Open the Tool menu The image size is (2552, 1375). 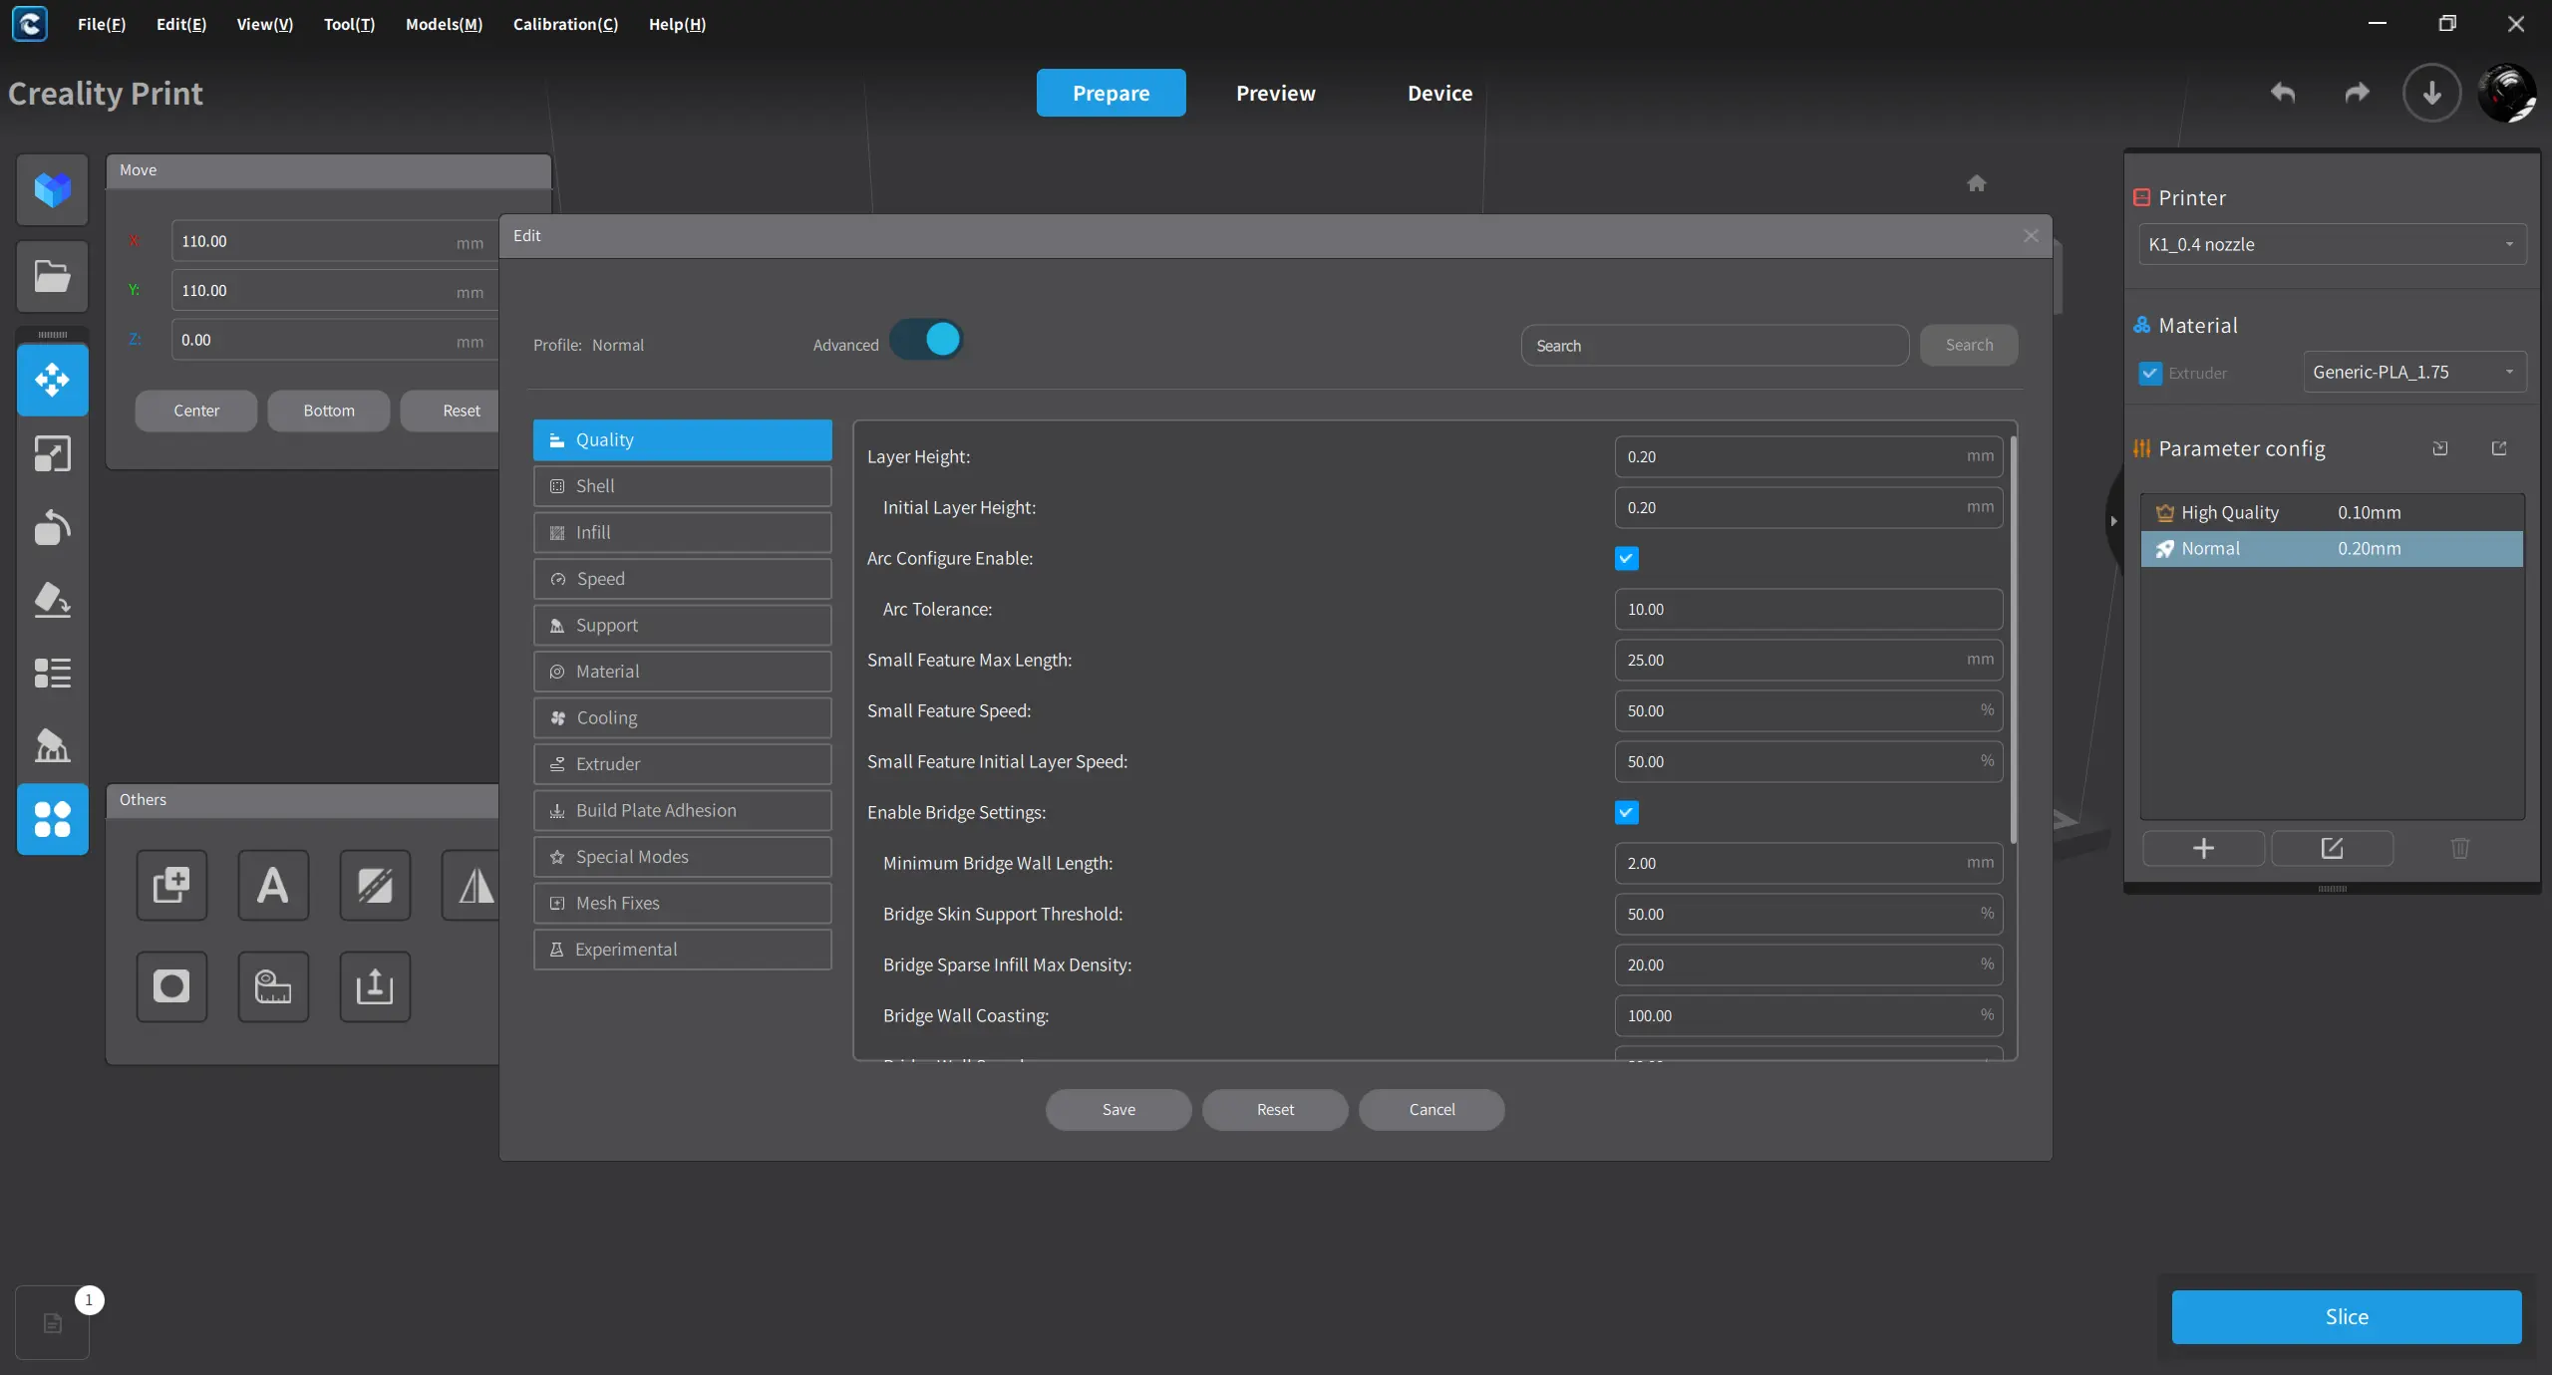[x=349, y=24]
